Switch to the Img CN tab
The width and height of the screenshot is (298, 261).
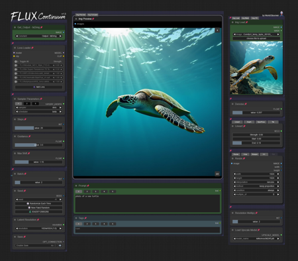point(254,18)
